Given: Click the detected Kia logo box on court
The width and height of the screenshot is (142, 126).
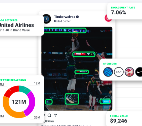Looking at the screenshot, I should tap(49, 102).
